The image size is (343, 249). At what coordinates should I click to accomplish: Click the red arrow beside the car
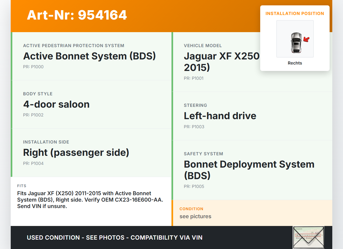click(306, 40)
